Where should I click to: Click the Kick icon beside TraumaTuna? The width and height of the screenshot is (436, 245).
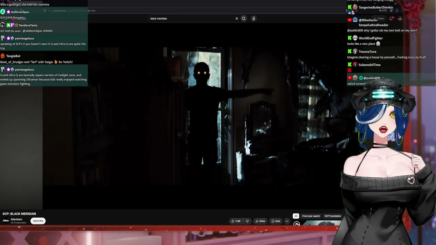click(x=349, y=51)
